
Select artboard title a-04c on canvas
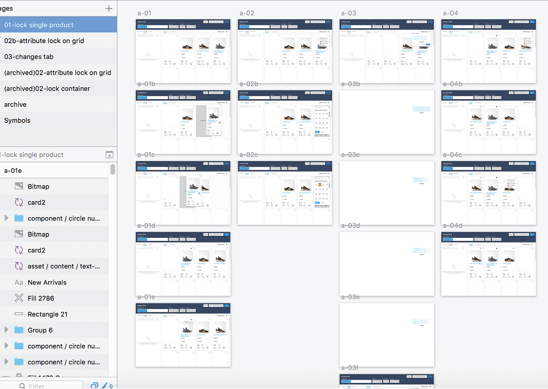point(453,155)
